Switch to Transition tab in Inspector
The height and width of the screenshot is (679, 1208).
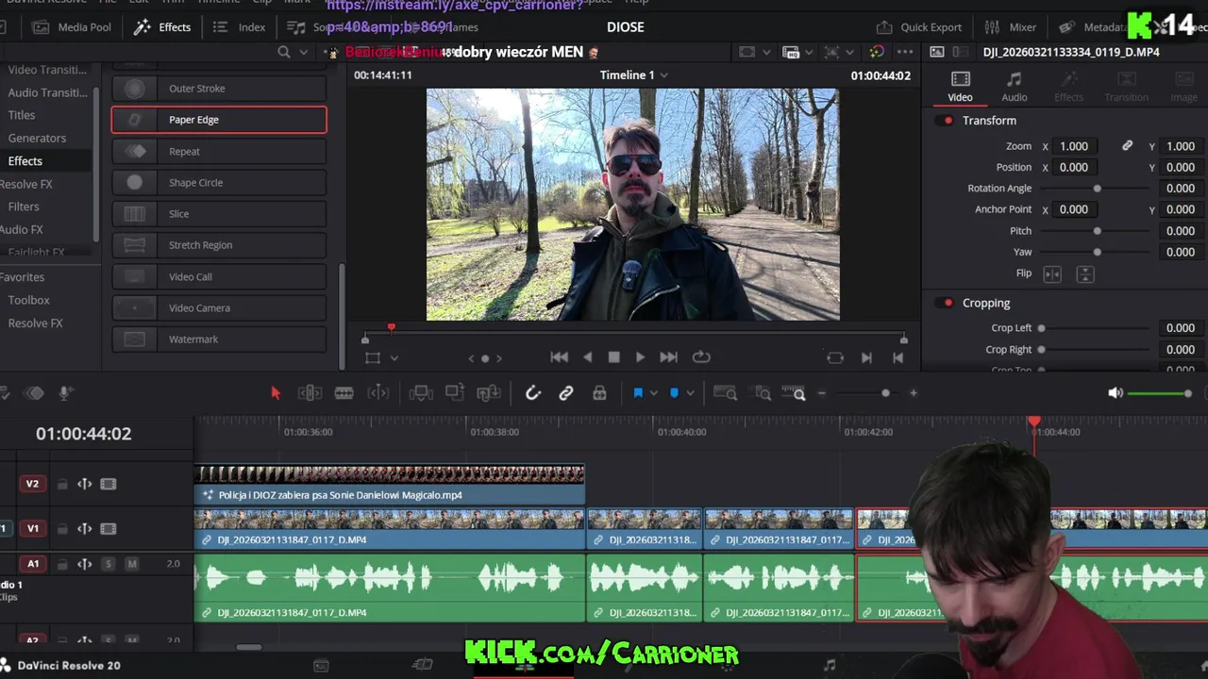[1126, 86]
